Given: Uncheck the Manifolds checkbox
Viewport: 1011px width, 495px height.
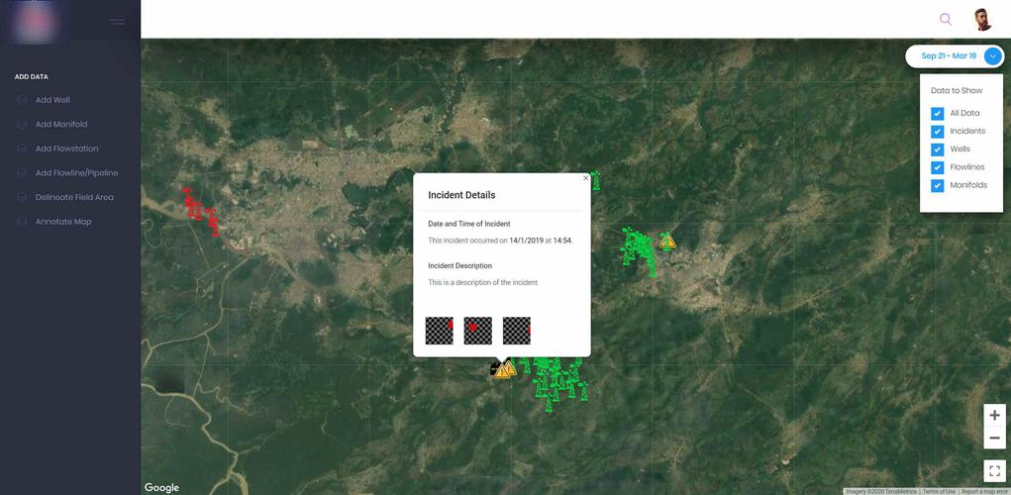Looking at the screenshot, I should pos(938,186).
